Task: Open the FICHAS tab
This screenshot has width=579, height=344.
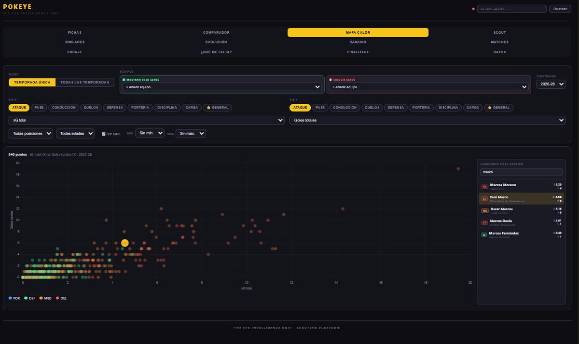Action: (74, 32)
